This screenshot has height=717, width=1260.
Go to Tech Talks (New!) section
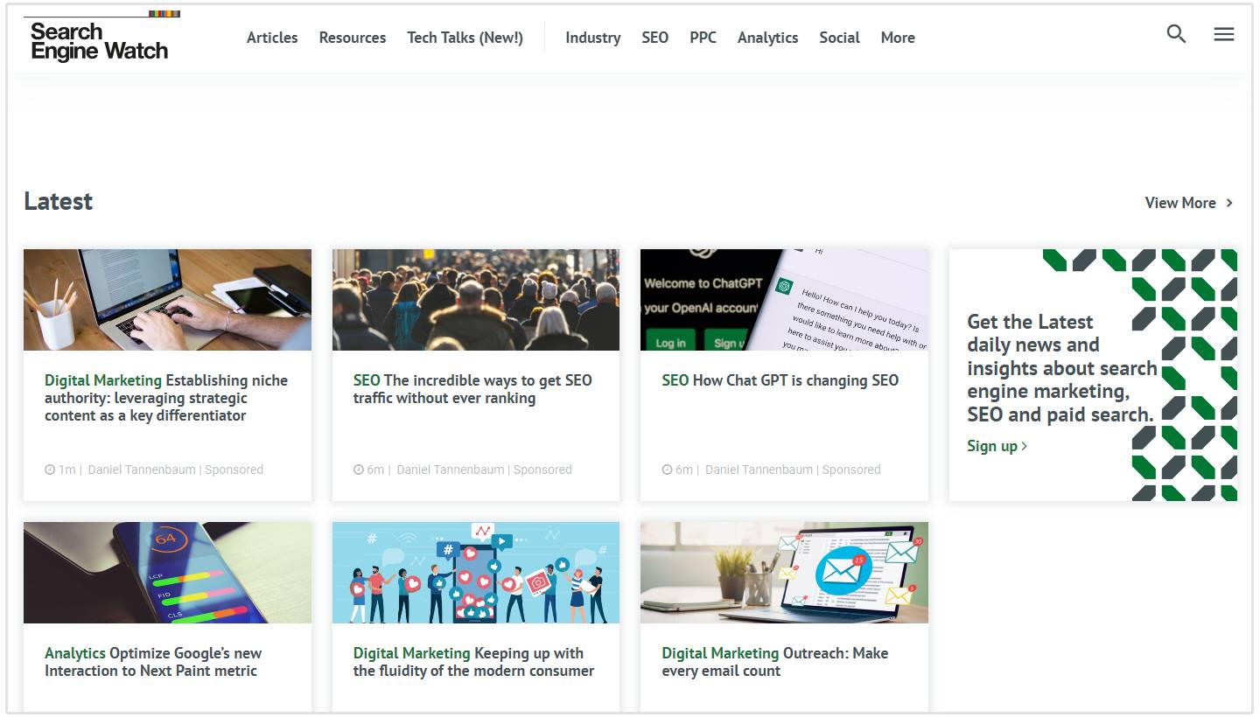pyautogui.click(x=465, y=38)
